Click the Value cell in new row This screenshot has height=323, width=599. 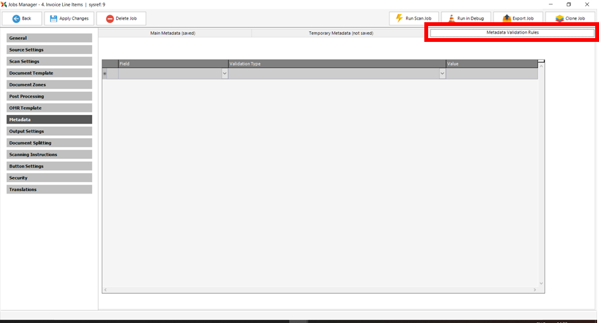pos(491,74)
